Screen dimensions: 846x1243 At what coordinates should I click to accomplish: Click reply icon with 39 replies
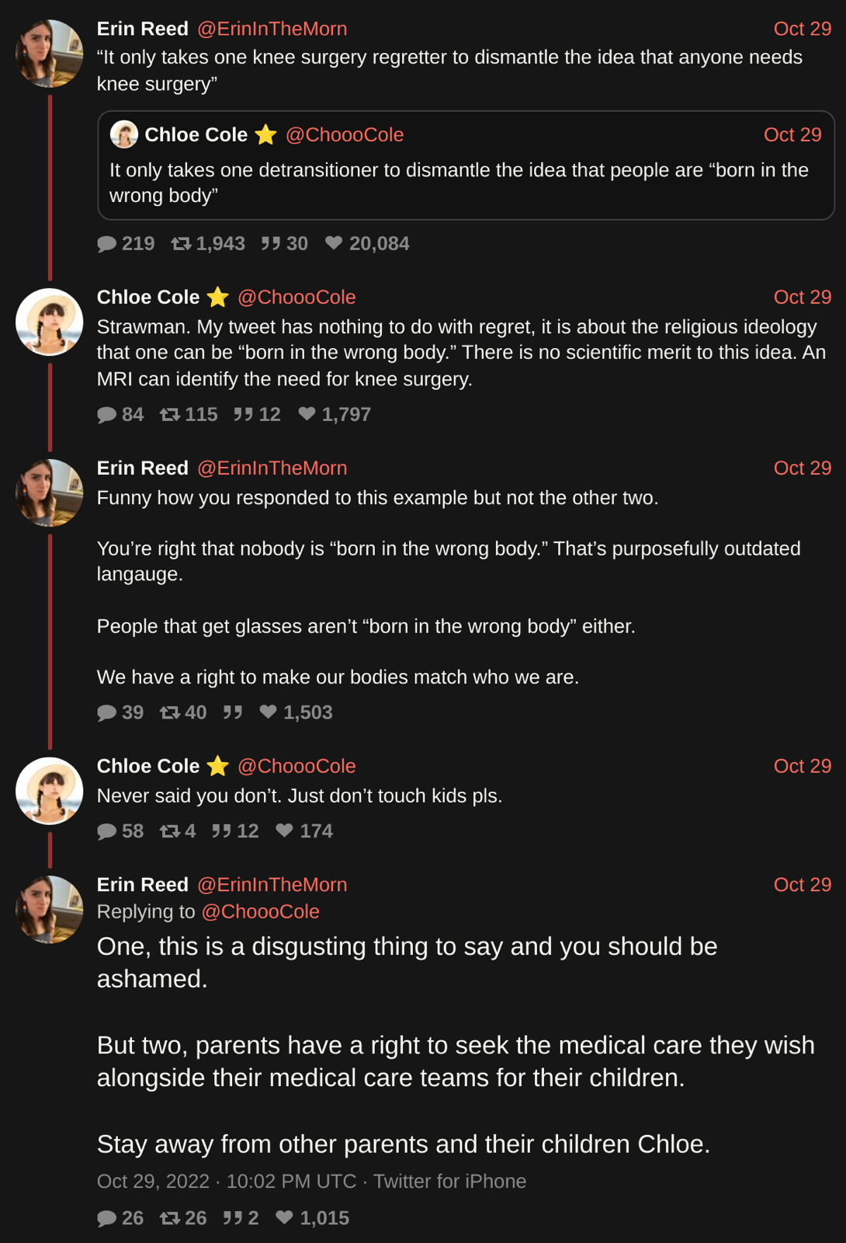pyautogui.click(x=106, y=713)
